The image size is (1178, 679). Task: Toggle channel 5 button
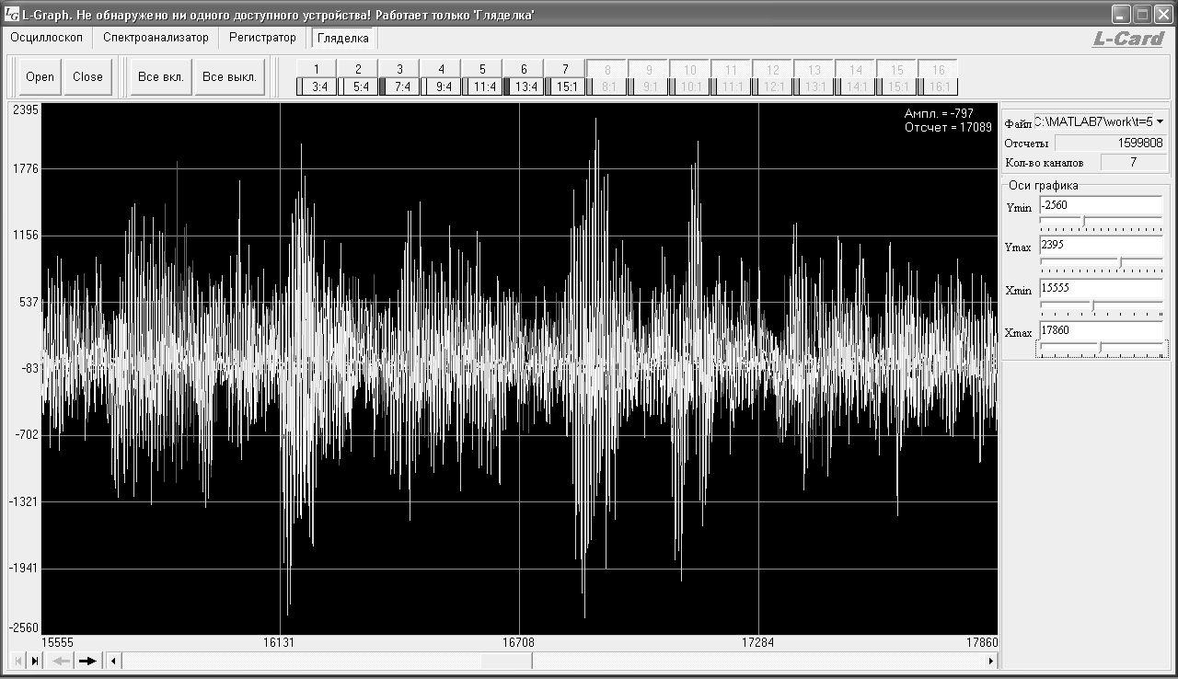click(483, 69)
